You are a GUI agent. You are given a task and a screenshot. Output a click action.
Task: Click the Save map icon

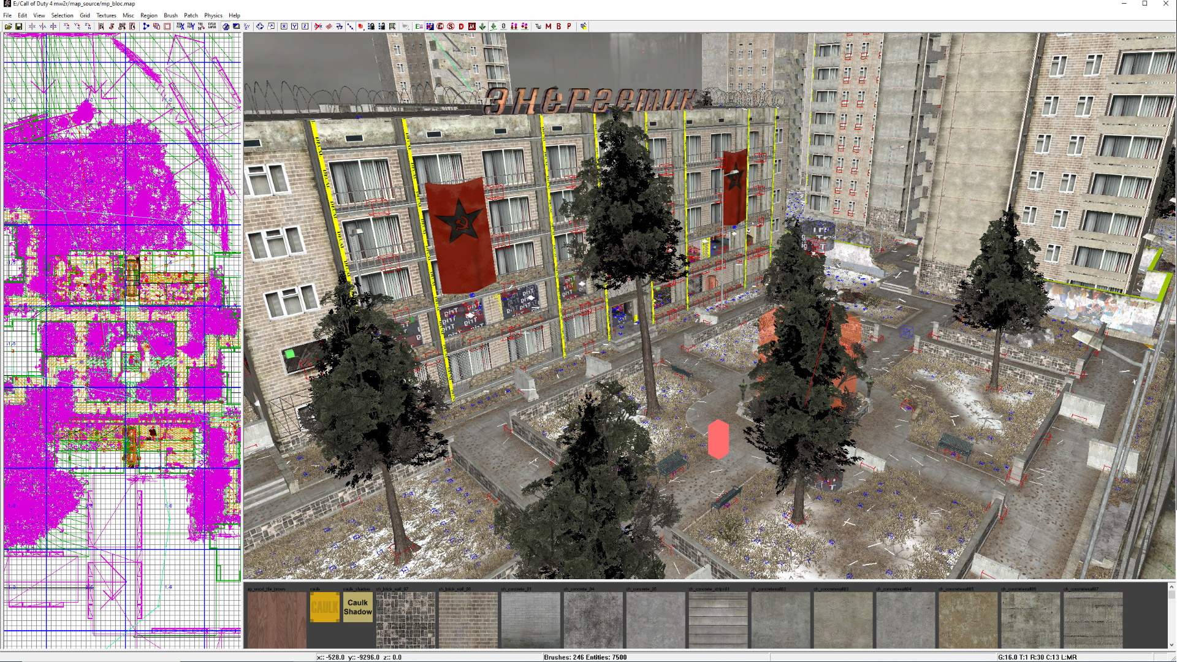19,26
